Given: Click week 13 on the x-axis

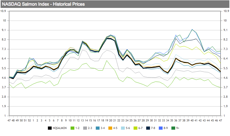Looking at the screenshot, I should point(82,121).
